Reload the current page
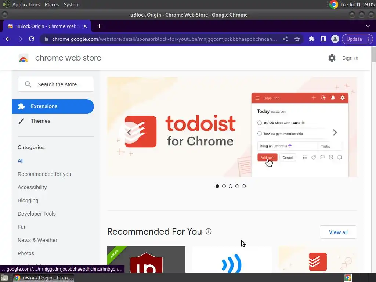 point(32,39)
